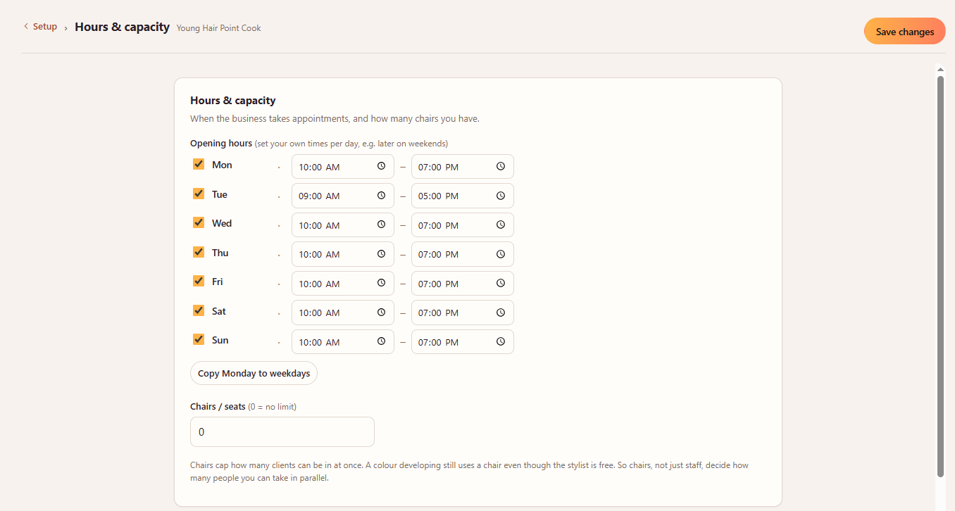Open the Friday opening time clock picker
Viewport: 955px width, 511px height.
pyautogui.click(x=381, y=284)
